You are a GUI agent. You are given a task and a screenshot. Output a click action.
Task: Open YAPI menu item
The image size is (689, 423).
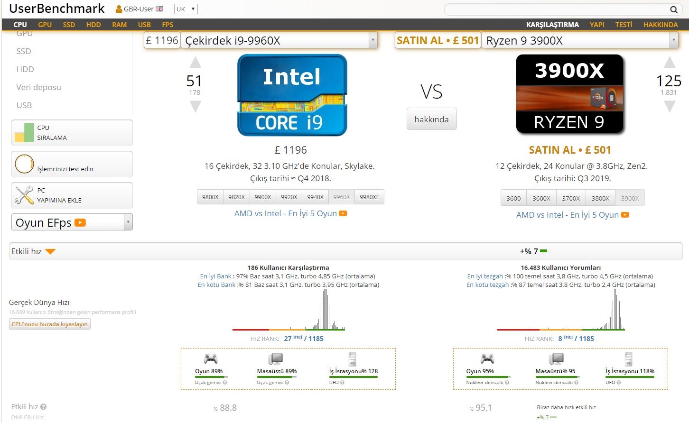coord(597,25)
